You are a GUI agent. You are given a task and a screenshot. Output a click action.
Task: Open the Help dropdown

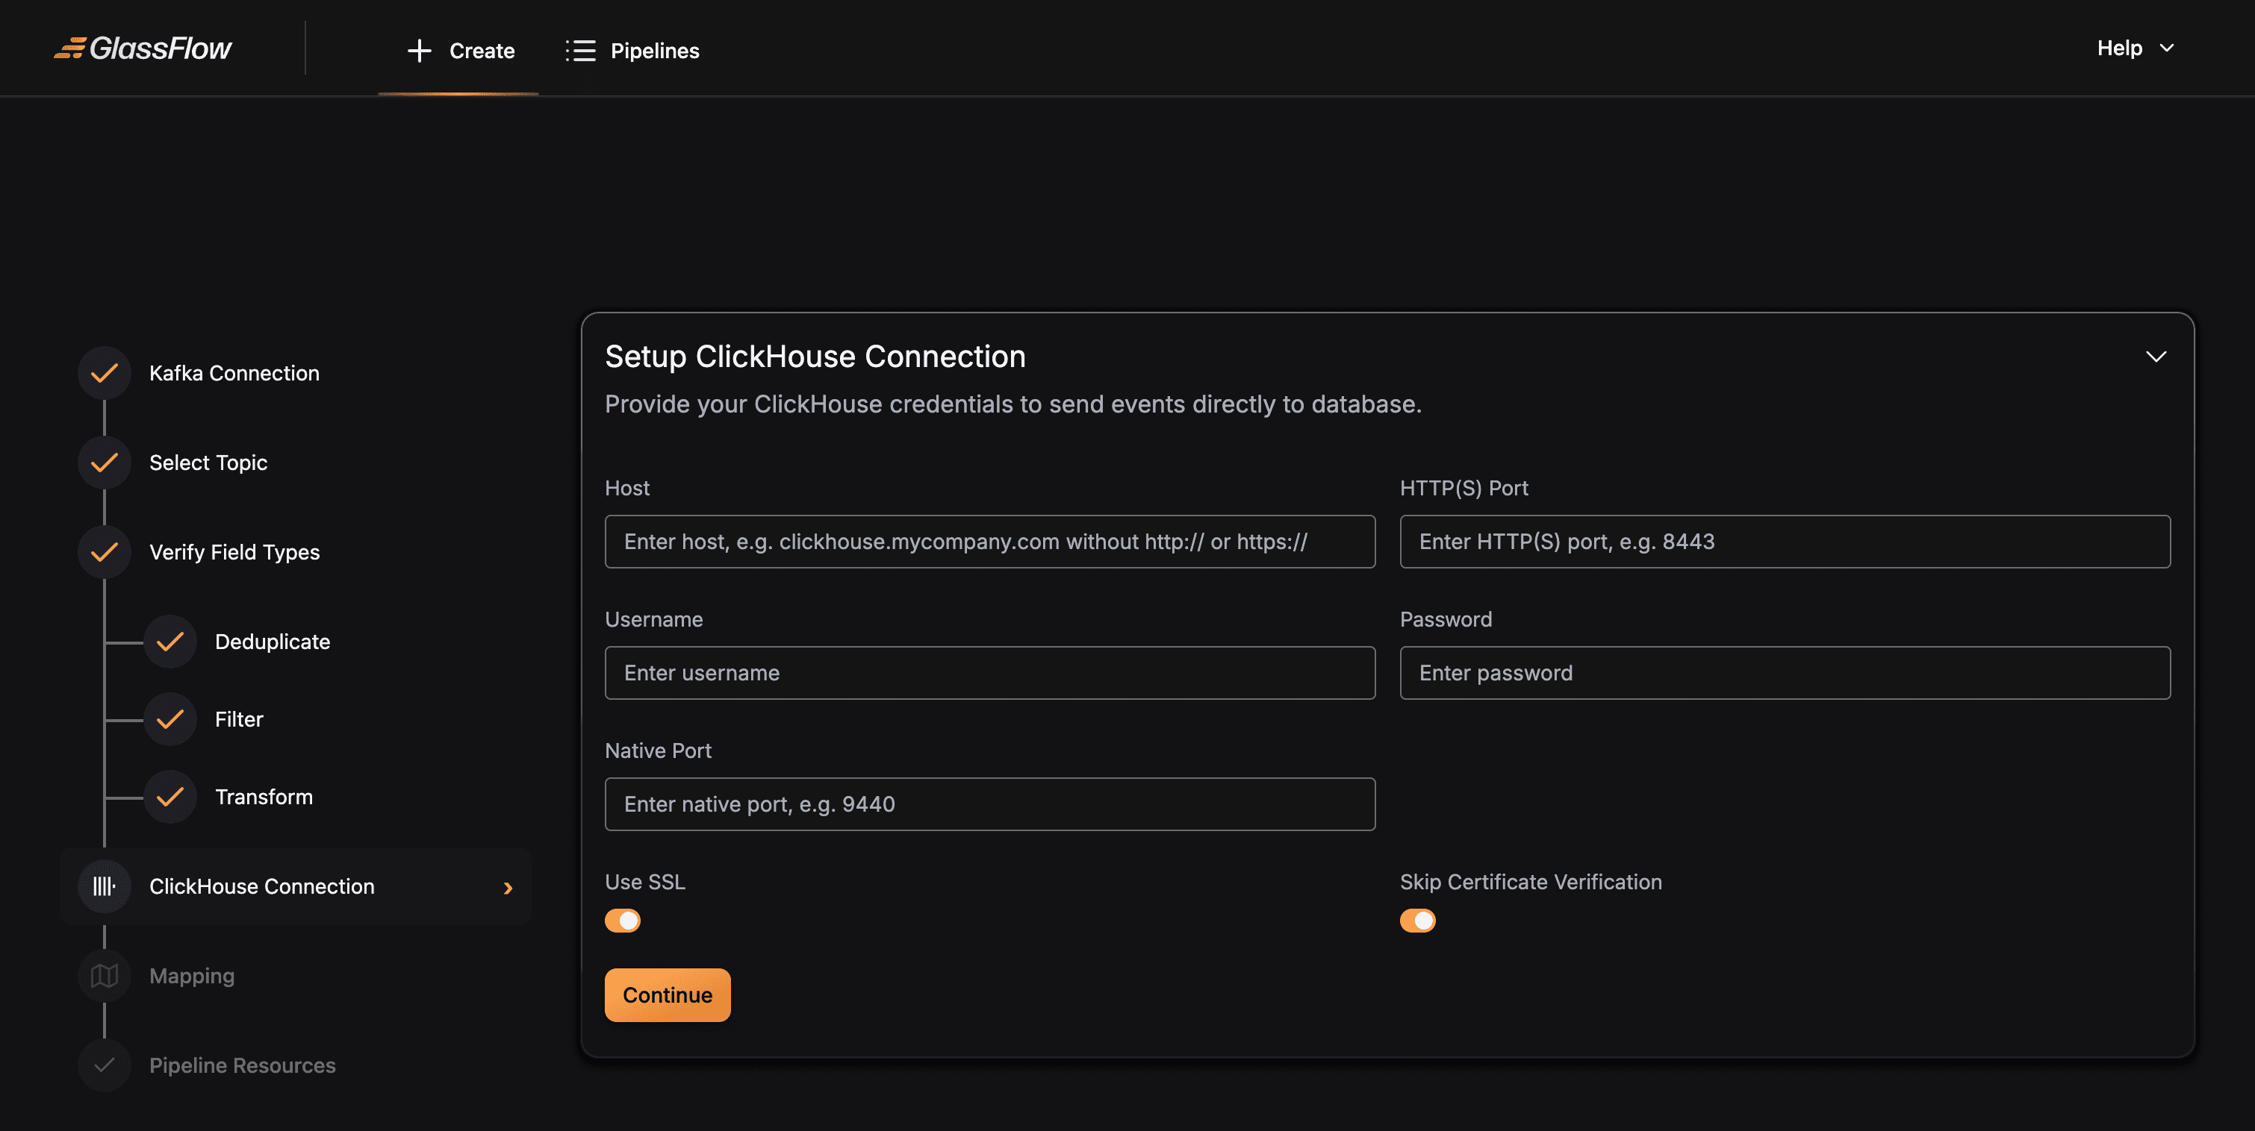coord(2134,48)
